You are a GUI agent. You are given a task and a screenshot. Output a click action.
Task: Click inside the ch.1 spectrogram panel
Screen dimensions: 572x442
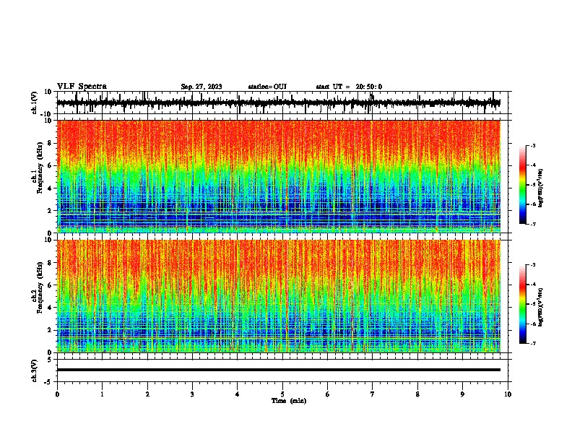[x=278, y=176]
